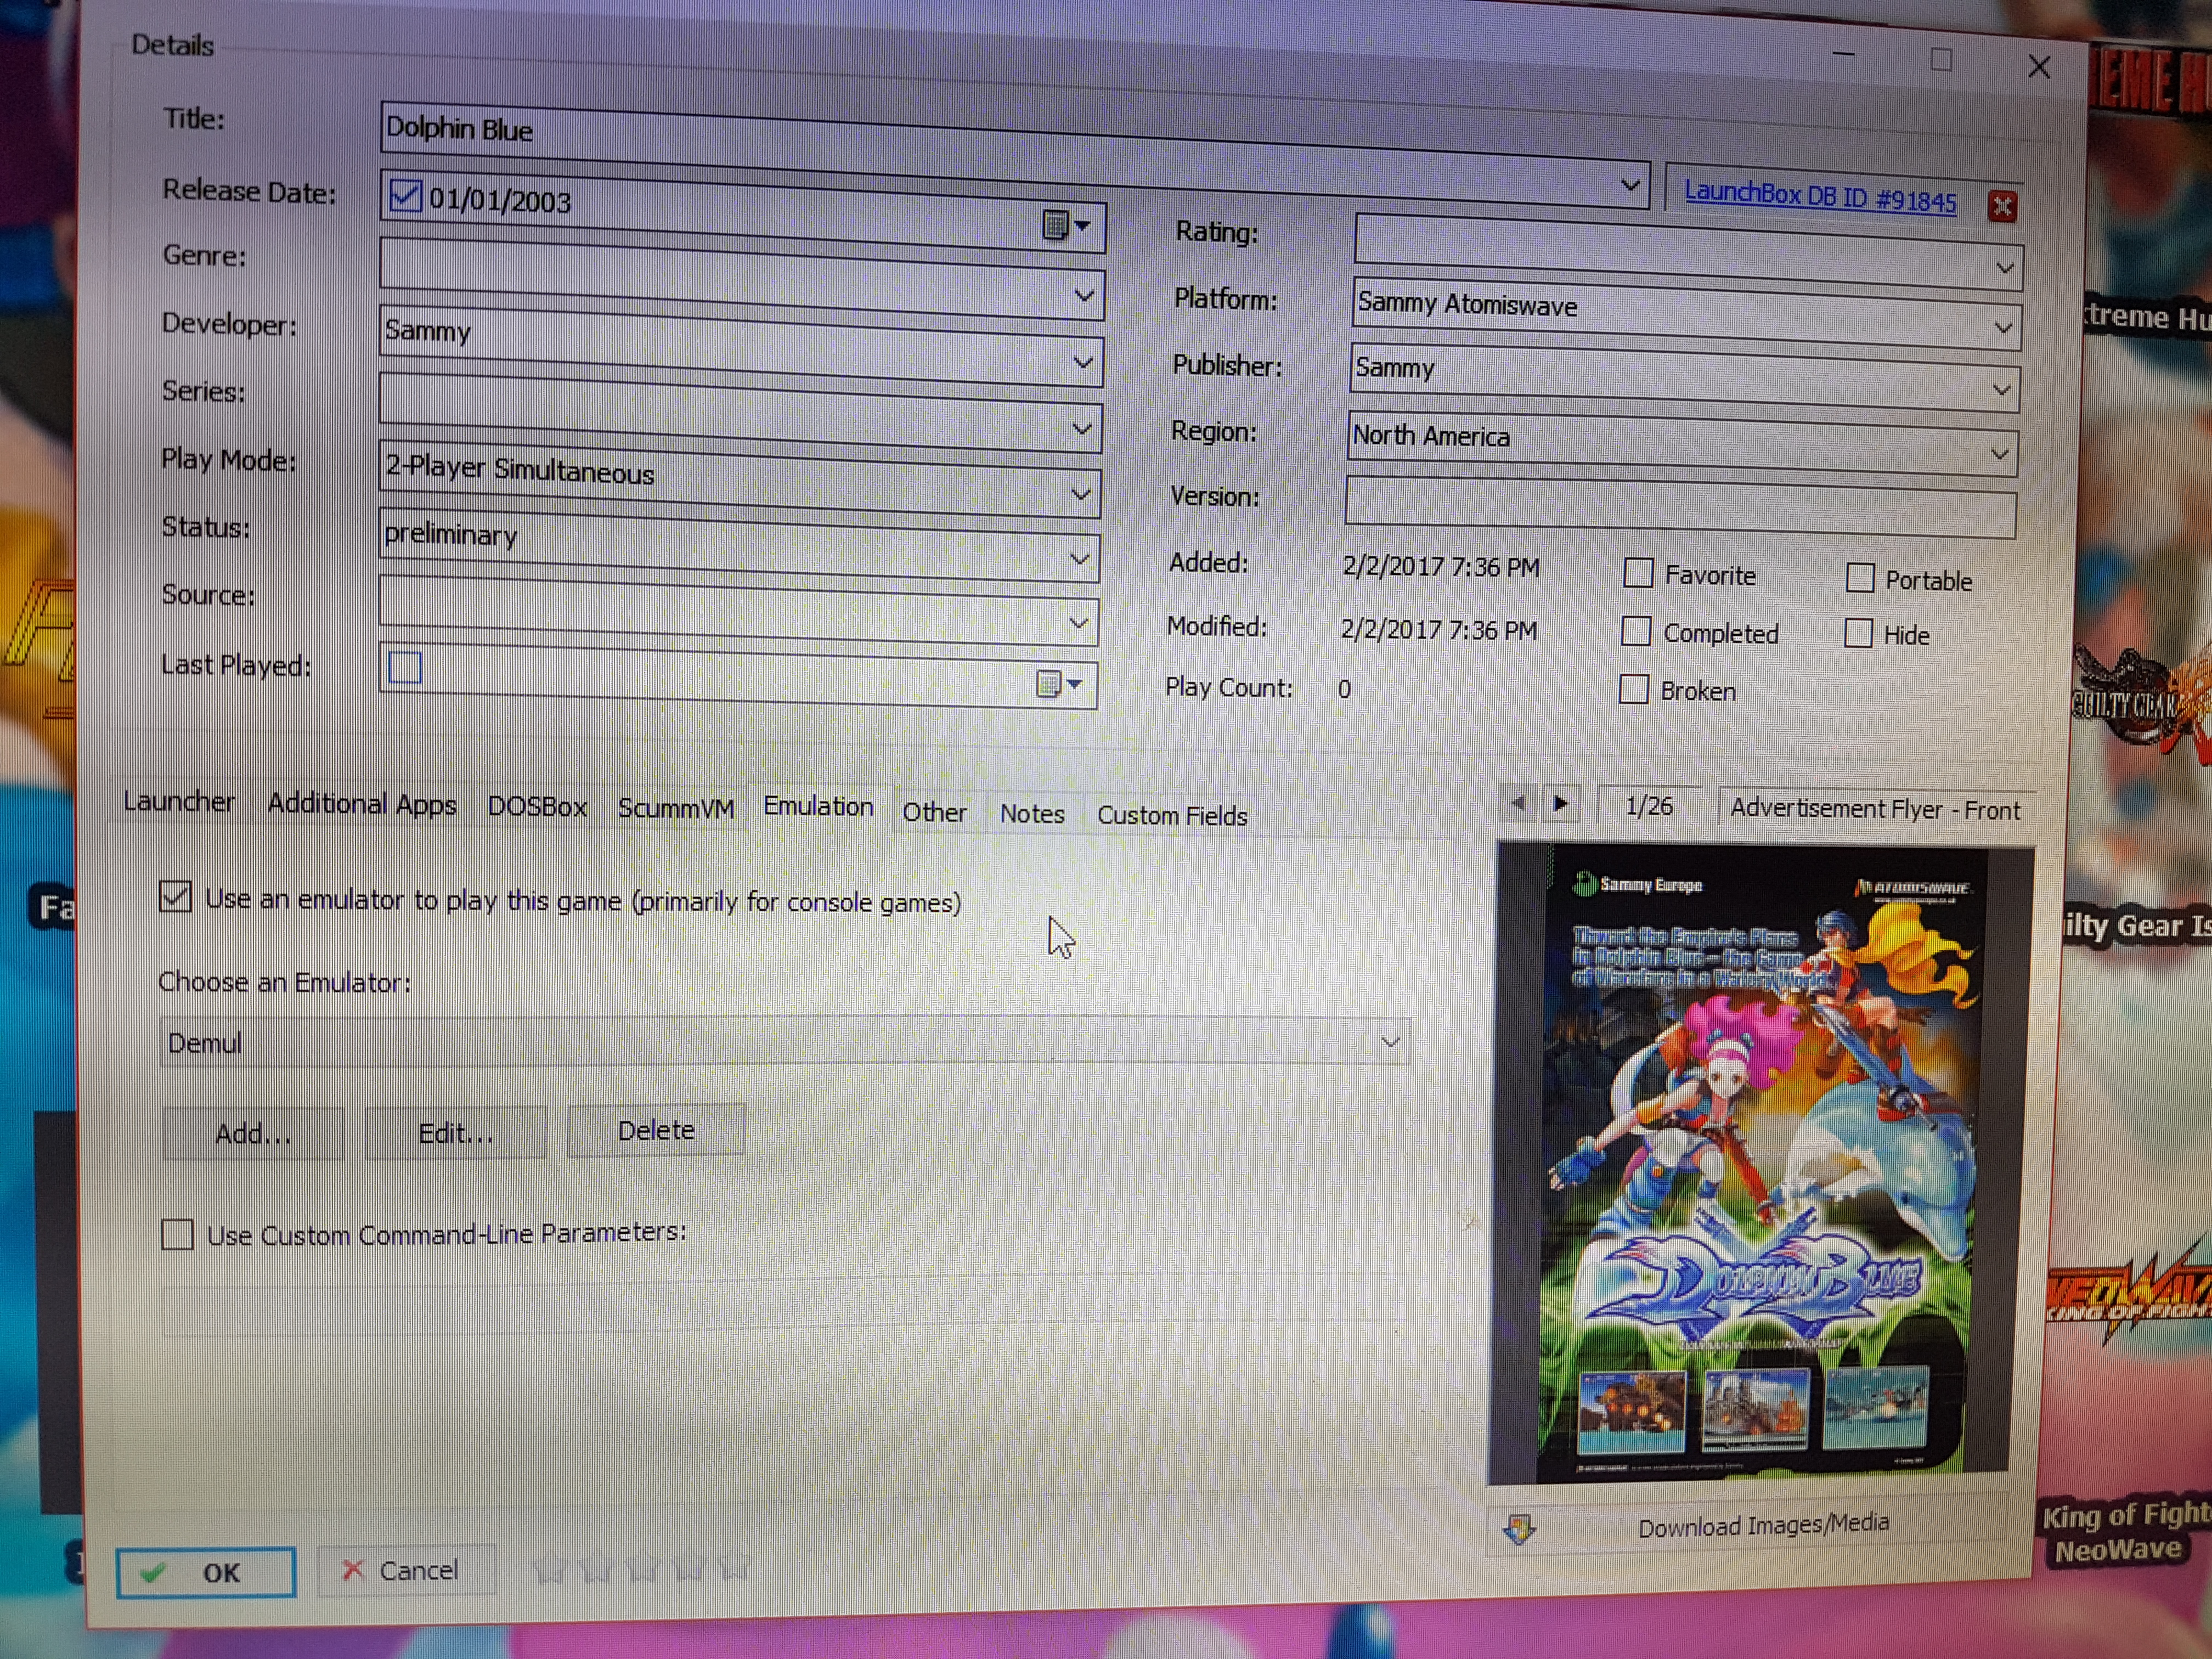Switch to the Launcher tab
This screenshot has height=1659, width=2212.
point(179,802)
